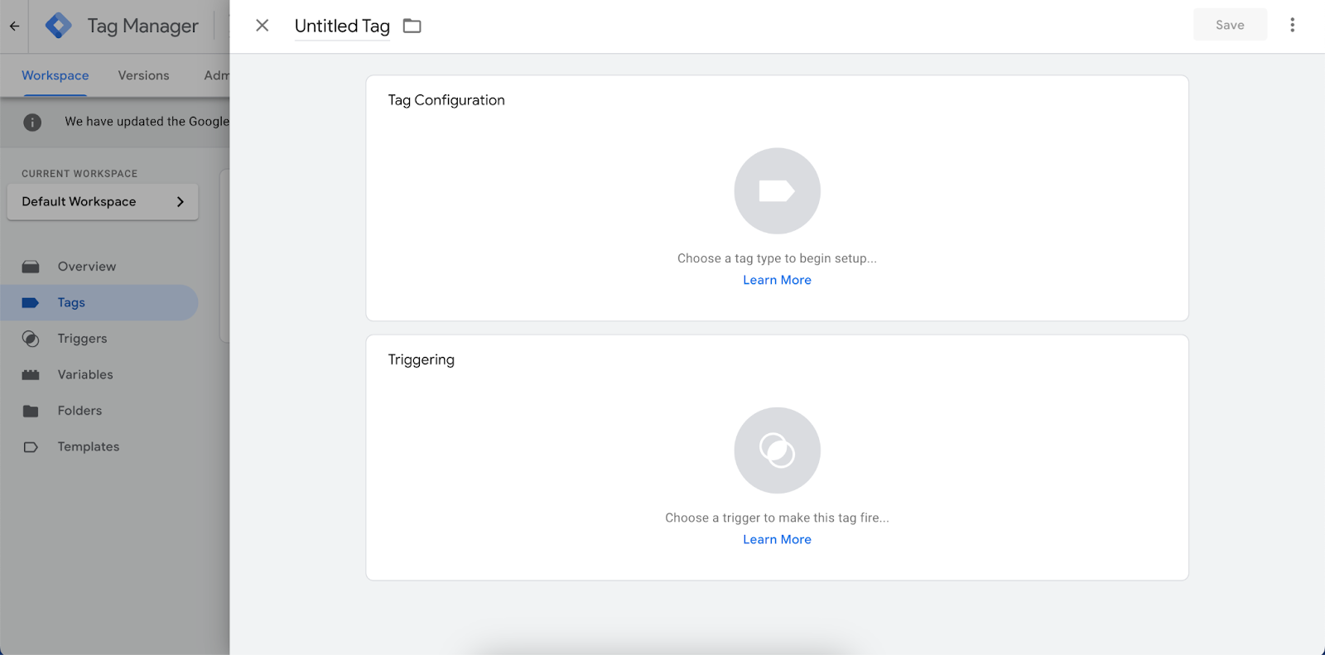1325x655 pixels.
Task: Click Learn More under Triggering
Action: pyautogui.click(x=777, y=539)
